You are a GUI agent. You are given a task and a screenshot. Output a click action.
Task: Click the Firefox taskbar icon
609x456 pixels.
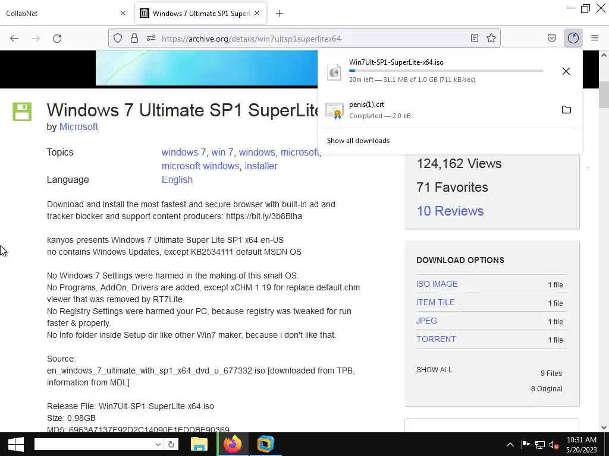click(233, 444)
